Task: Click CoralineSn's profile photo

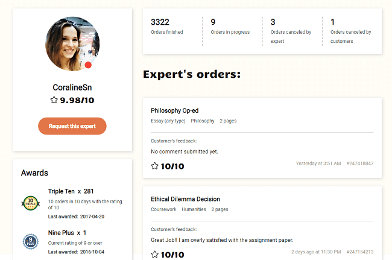Action: click(72, 43)
